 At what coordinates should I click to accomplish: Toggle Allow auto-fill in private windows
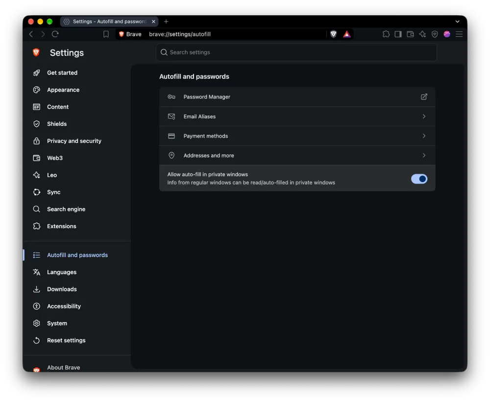click(x=419, y=179)
